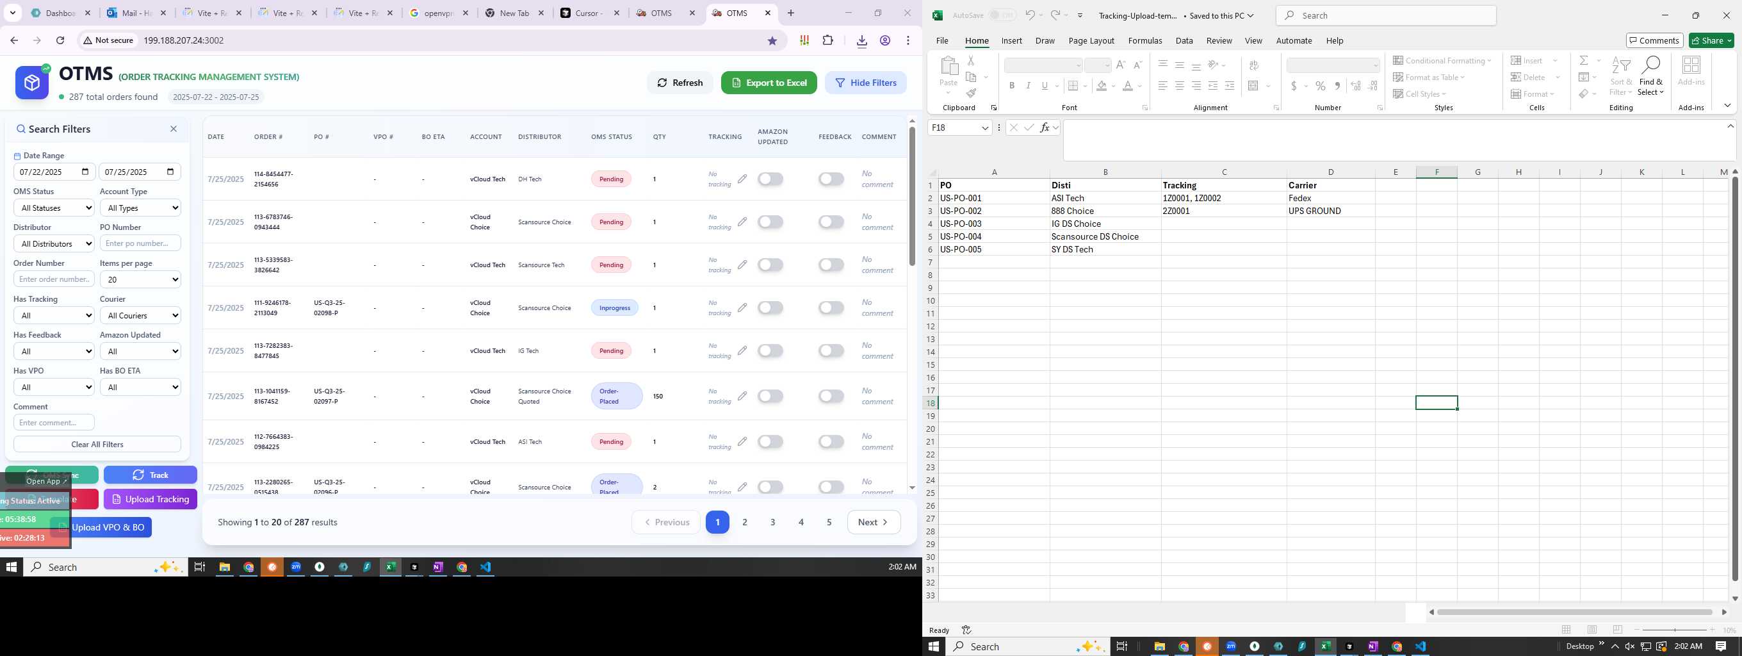Screen dimensions: 1742x656
Task: Open OMS Status All Statuses dropdown
Action: (54, 208)
